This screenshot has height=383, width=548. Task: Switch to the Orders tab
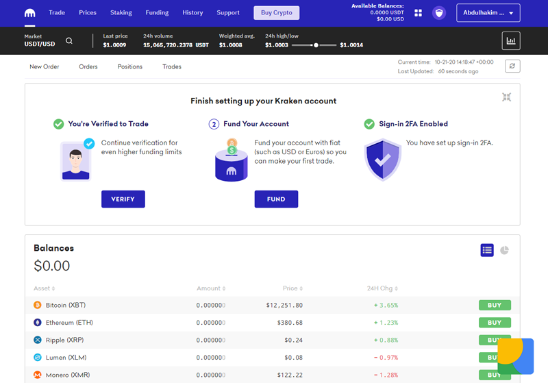click(x=88, y=66)
